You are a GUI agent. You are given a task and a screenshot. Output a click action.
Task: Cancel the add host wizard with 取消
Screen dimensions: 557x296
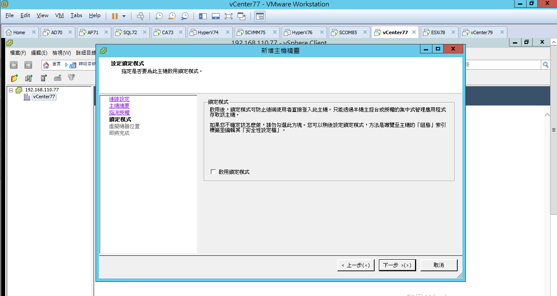click(439, 265)
